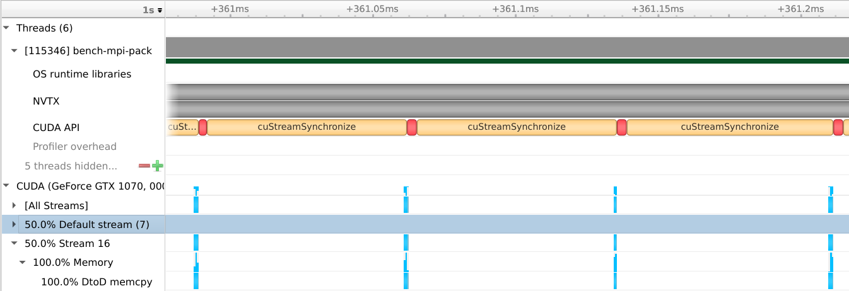Select the 100.0% DtoD memcpy row label
Viewport: 849px width, 291px height.
click(x=97, y=282)
